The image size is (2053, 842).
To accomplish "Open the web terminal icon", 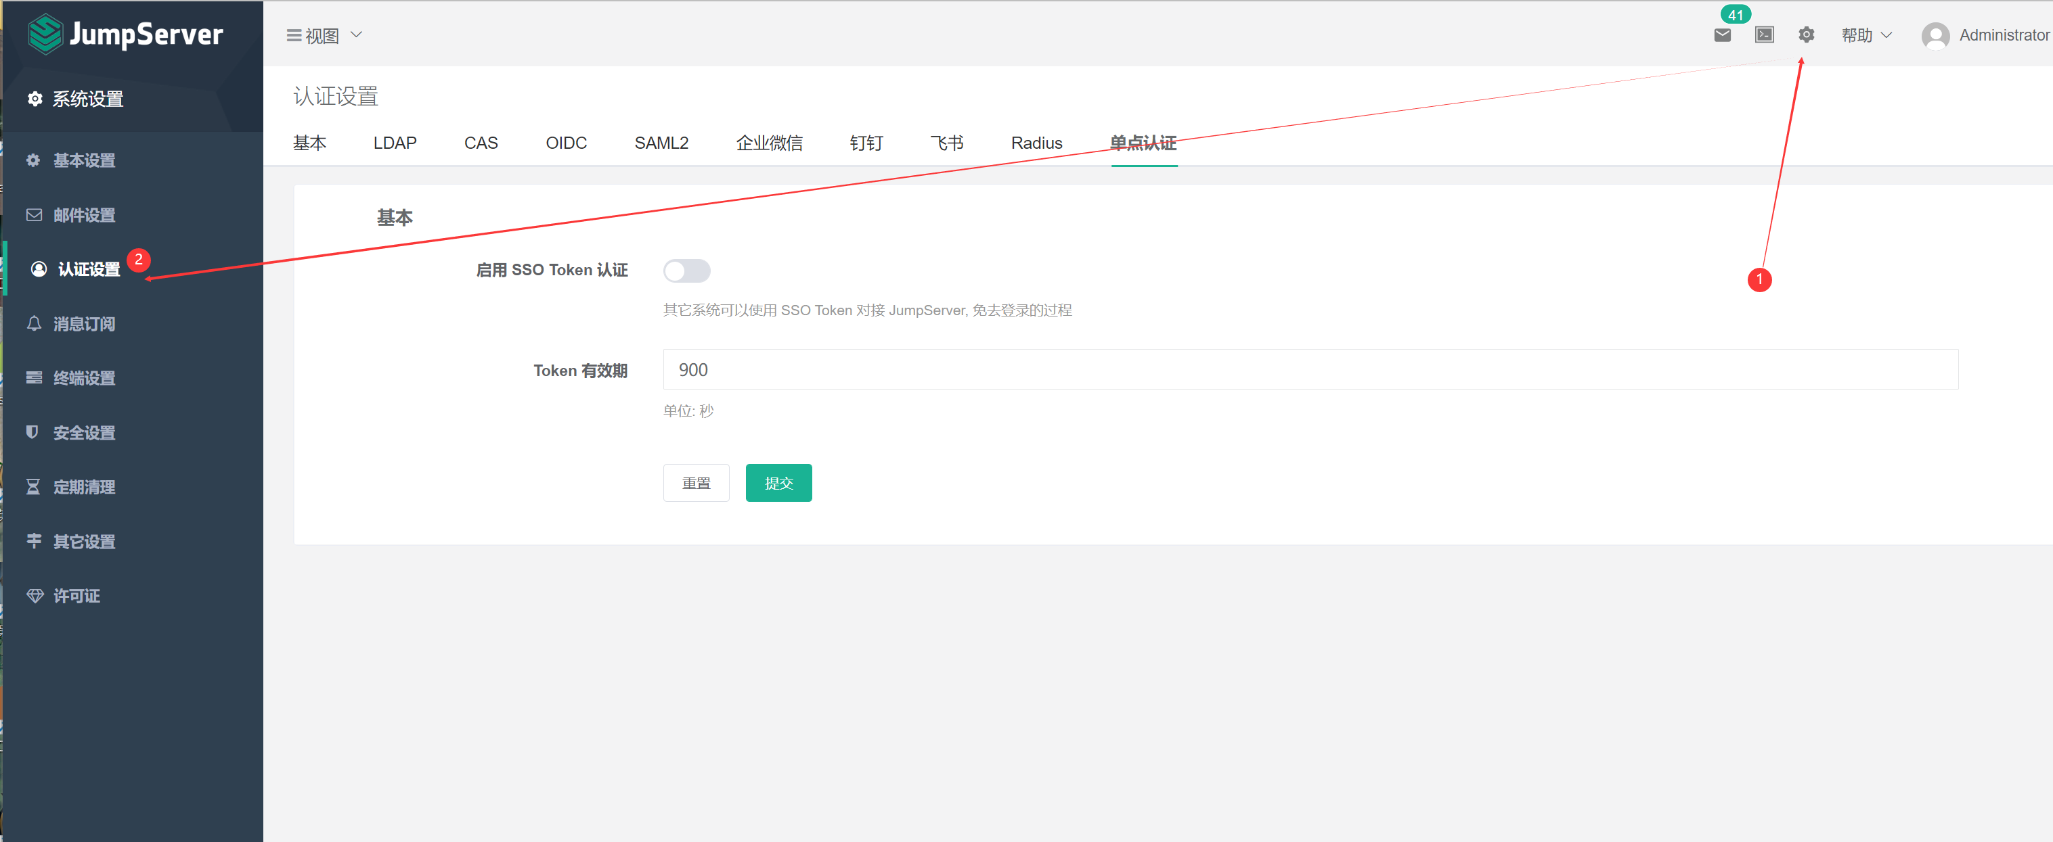I will [x=1764, y=34].
